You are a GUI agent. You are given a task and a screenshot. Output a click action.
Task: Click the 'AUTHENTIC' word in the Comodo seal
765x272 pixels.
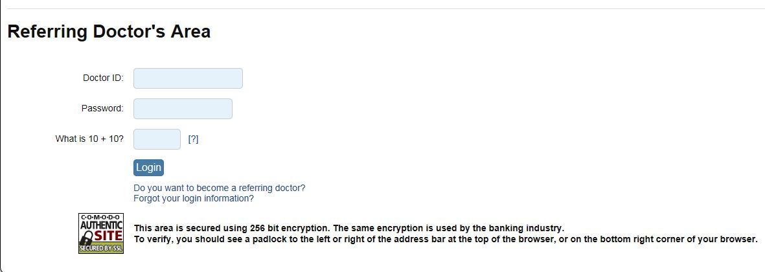click(x=100, y=224)
